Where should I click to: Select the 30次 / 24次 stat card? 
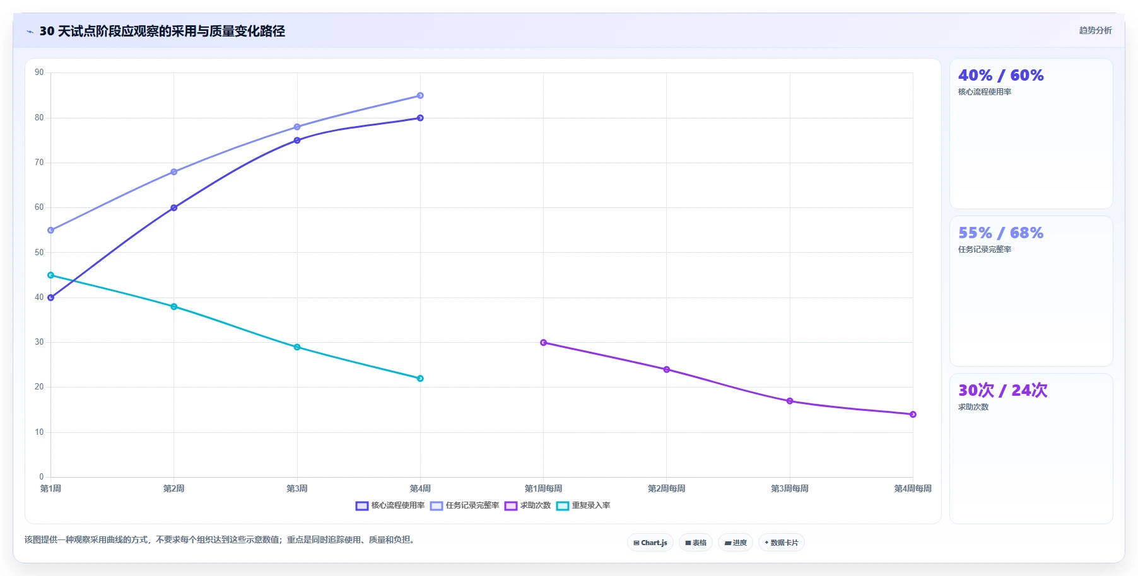click(x=1031, y=449)
